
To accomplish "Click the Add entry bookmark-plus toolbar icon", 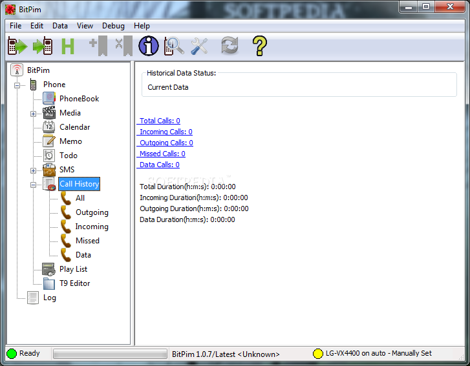I will click(x=98, y=46).
